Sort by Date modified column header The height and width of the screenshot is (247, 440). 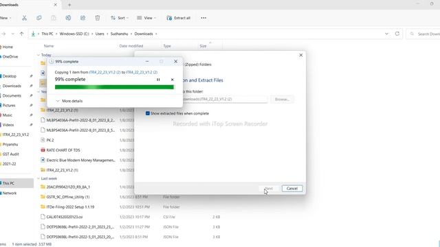[x=131, y=46]
